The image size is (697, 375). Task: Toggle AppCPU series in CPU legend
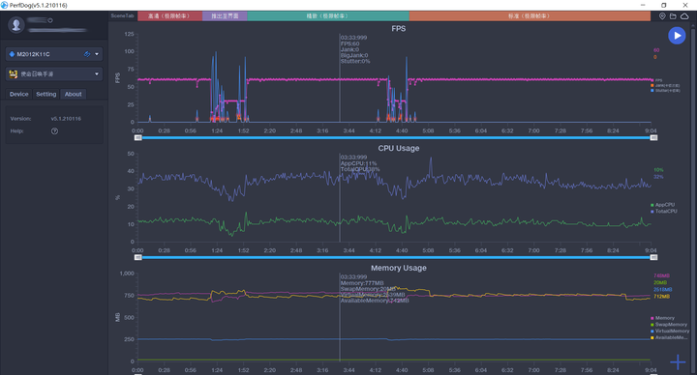pos(662,205)
